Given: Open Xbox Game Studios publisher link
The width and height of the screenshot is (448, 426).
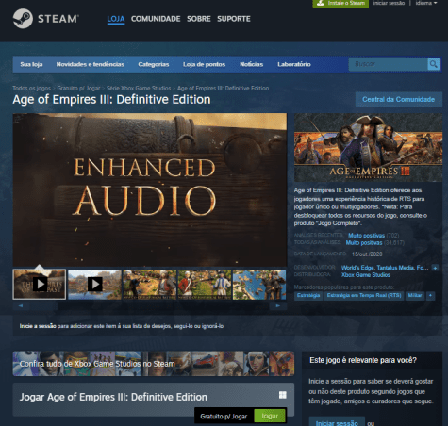Looking at the screenshot, I should coord(366,275).
